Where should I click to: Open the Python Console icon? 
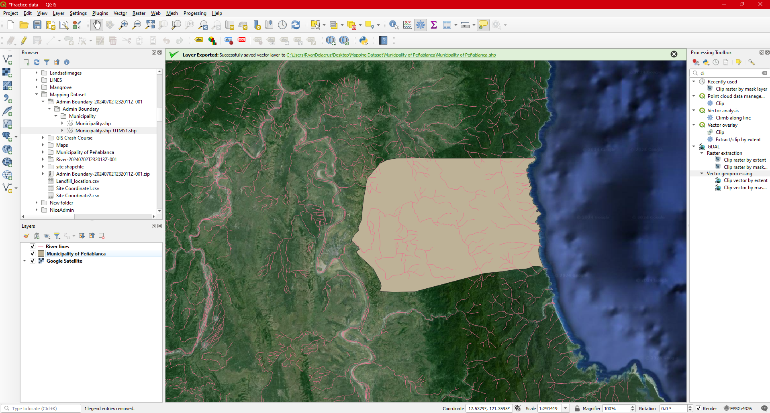tap(364, 40)
